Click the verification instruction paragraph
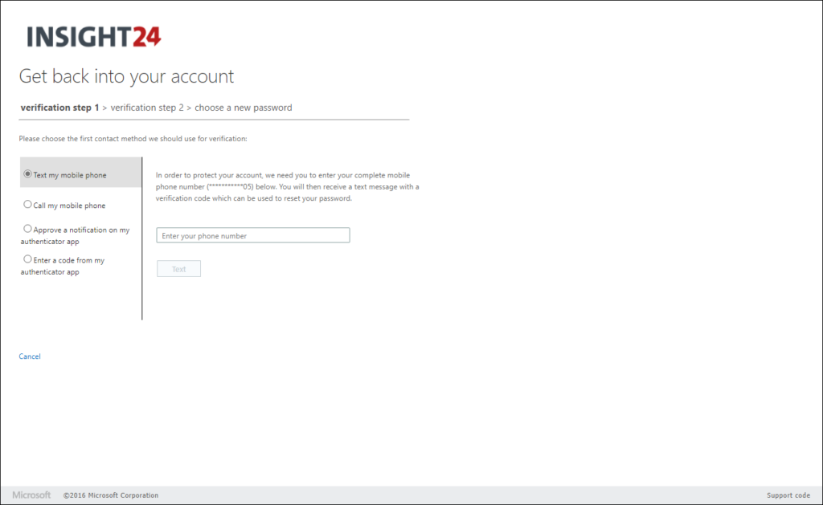This screenshot has width=823, height=505. click(x=289, y=186)
